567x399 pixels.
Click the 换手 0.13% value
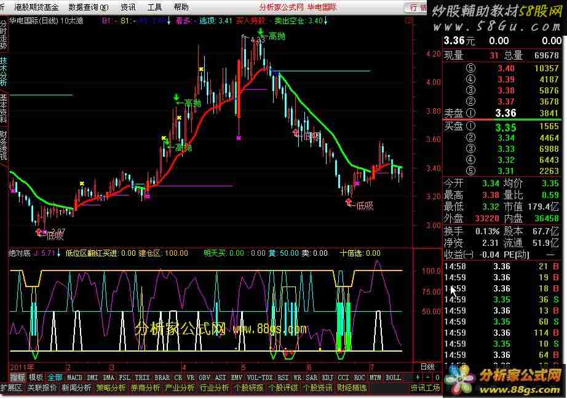(x=486, y=231)
